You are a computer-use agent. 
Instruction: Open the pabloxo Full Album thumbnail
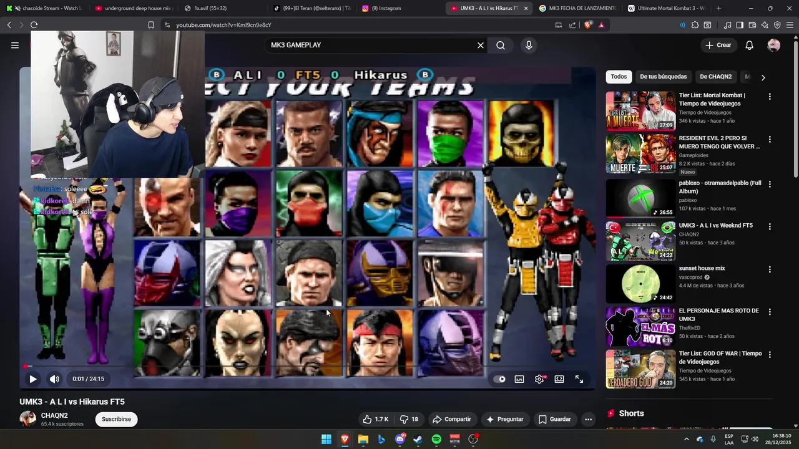pos(640,198)
